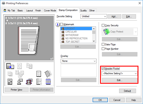Screen dimensions: 143x104
Task: Click the greyed stacked-pages collate icon
Action: pos(10,74)
